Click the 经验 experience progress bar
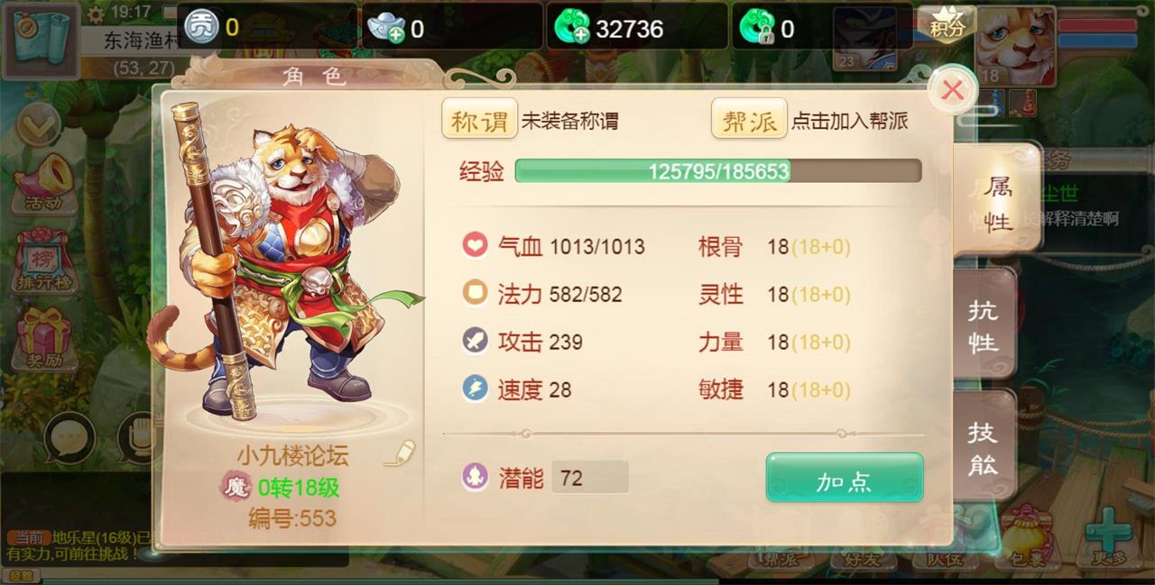The width and height of the screenshot is (1155, 585). click(718, 171)
